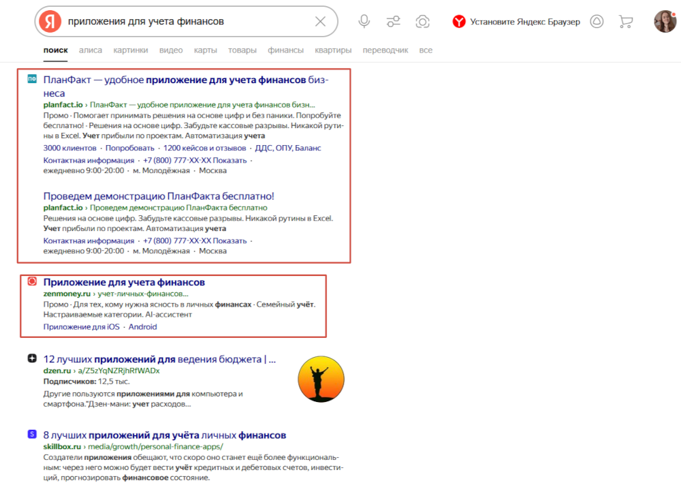The width and height of the screenshot is (681, 483).
Task: Open the 'квартиры' tab
Action: tap(333, 50)
